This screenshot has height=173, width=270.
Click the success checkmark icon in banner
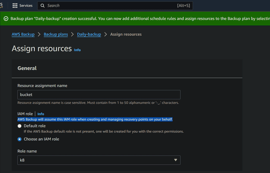6,18
